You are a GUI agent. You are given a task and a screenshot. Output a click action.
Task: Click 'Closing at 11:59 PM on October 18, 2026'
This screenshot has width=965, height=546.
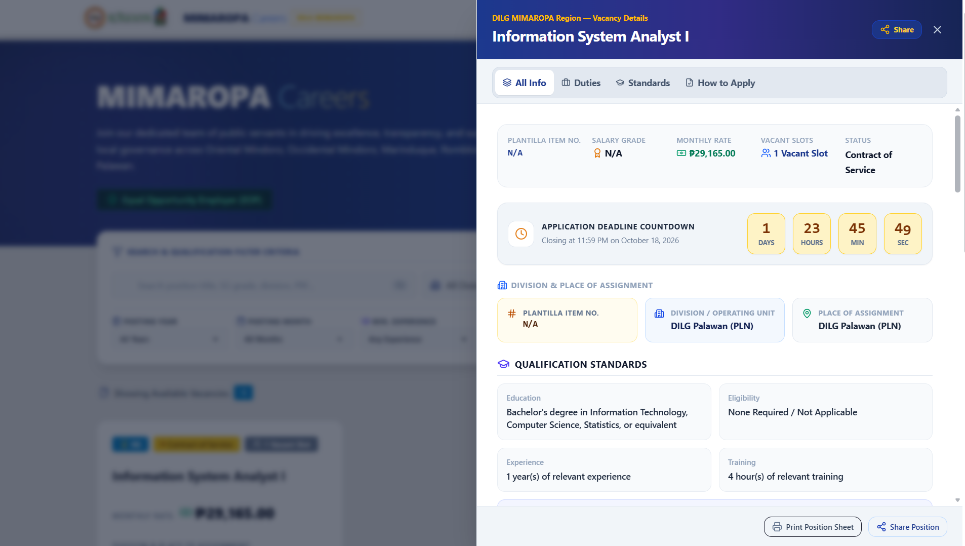coord(610,241)
